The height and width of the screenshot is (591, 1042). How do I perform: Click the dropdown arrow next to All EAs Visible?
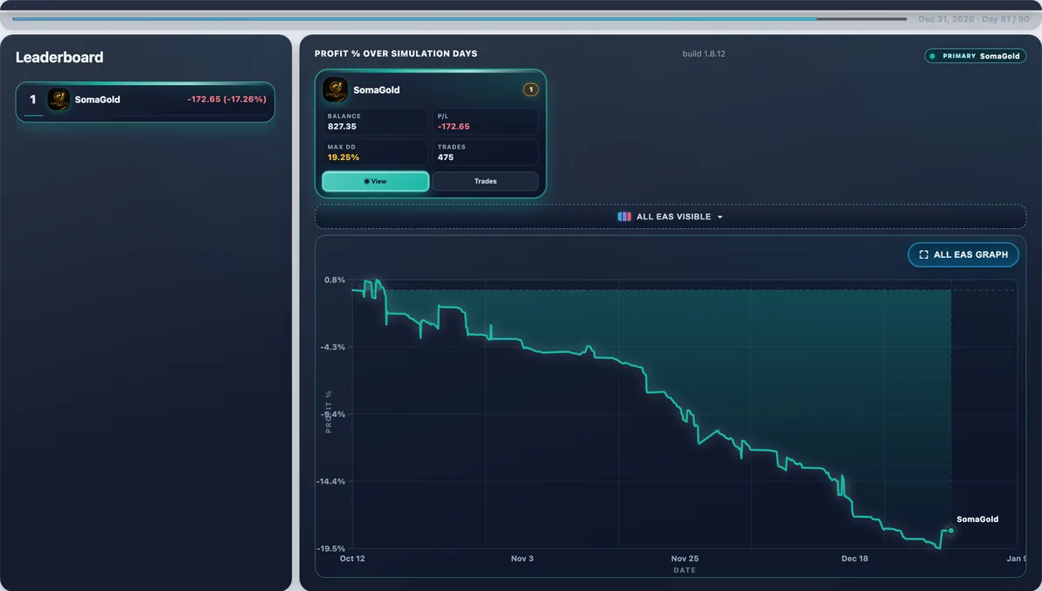click(x=719, y=218)
